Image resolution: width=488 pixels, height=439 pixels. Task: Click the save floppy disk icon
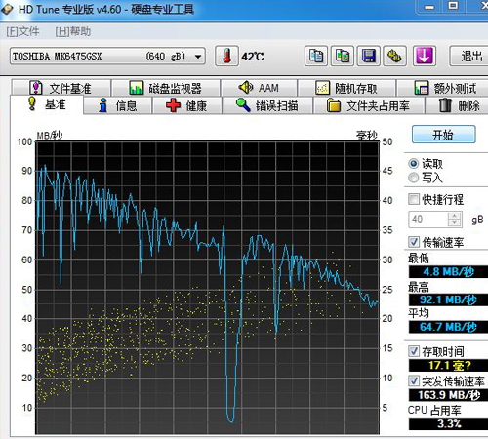tap(369, 56)
